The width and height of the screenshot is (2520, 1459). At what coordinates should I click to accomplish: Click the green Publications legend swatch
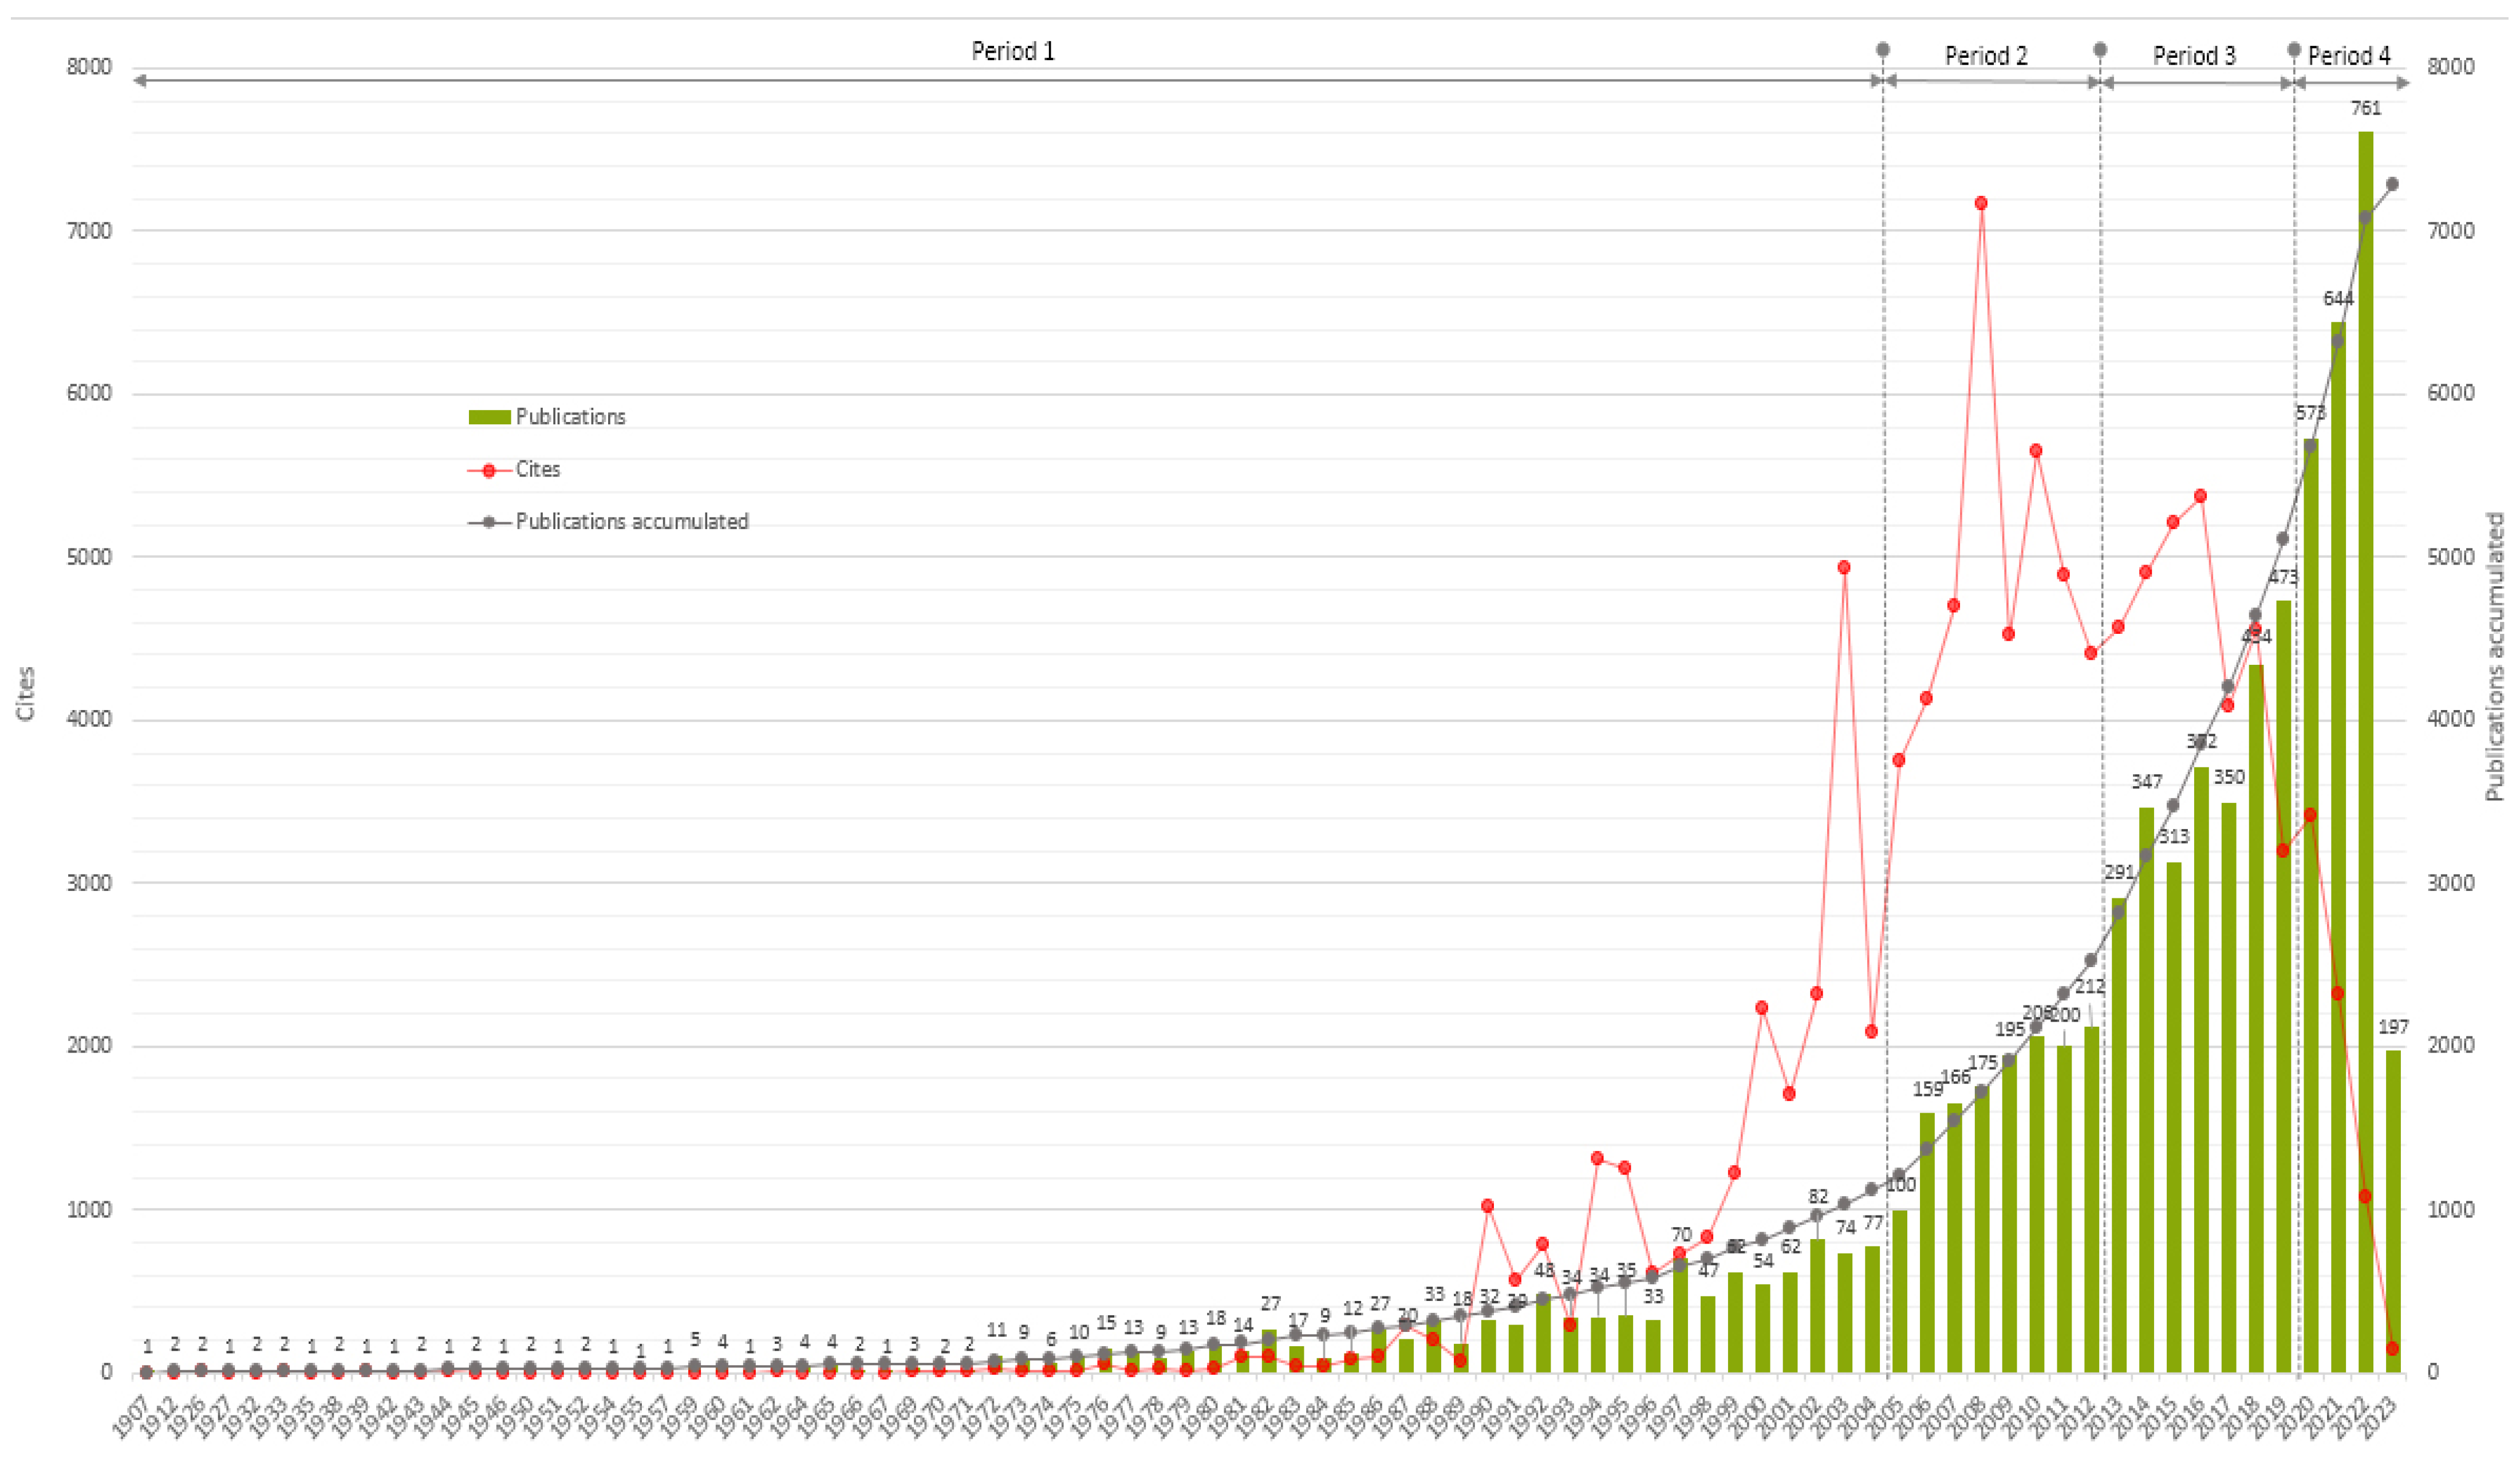point(489,417)
